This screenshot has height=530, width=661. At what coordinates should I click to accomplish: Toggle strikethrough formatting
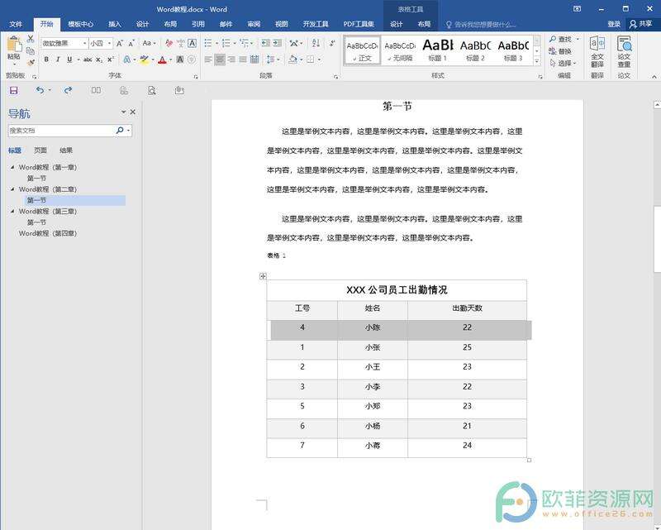tap(88, 59)
